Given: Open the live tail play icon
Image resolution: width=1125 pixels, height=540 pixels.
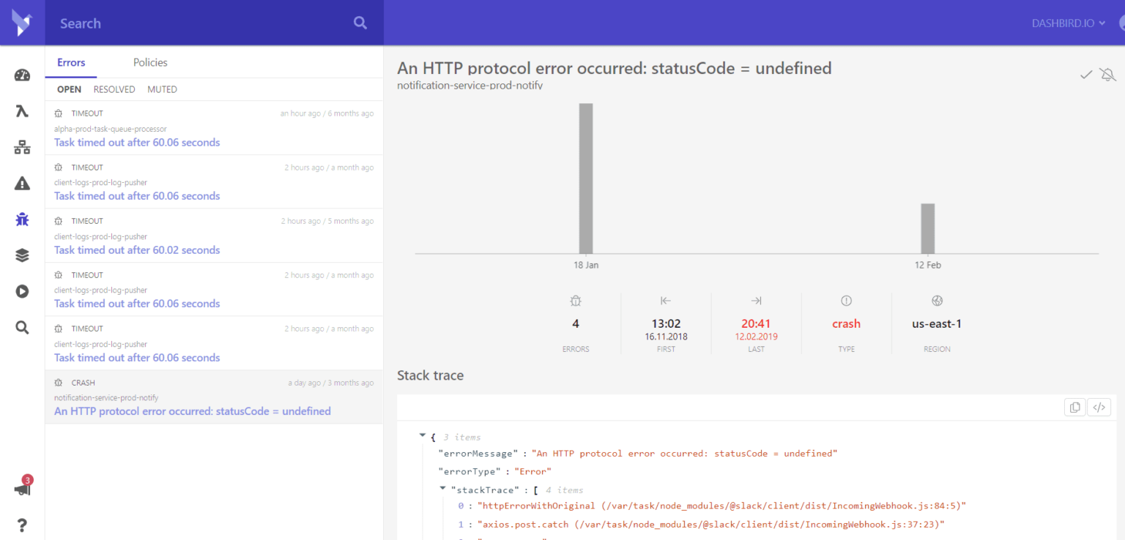Looking at the screenshot, I should click(22, 291).
